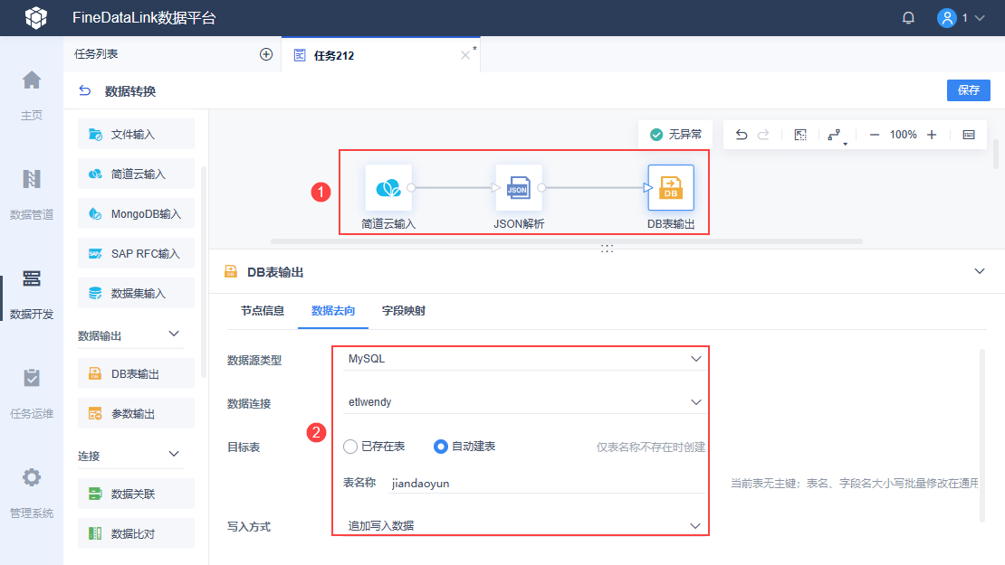Image resolution: width=1005 pixels, height=565 pixels.
Task: Select the MongoDB输入 operator
Action: (136, 213)
